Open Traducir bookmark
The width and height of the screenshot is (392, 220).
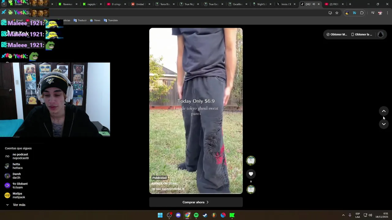(x=80, y=20)
